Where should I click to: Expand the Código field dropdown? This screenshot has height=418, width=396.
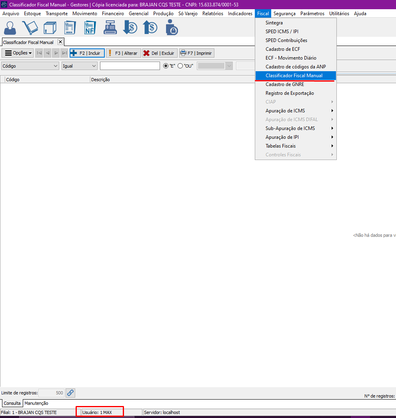pyautogui.click(x=56, y=66)
